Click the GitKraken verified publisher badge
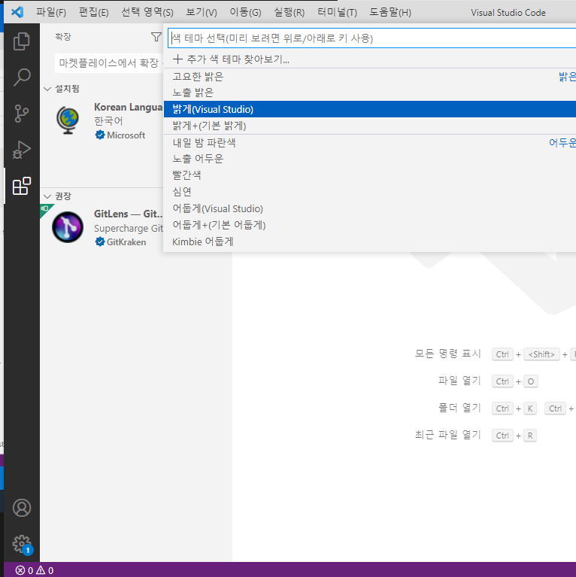The image size is (576, 577). coord(100,241)
